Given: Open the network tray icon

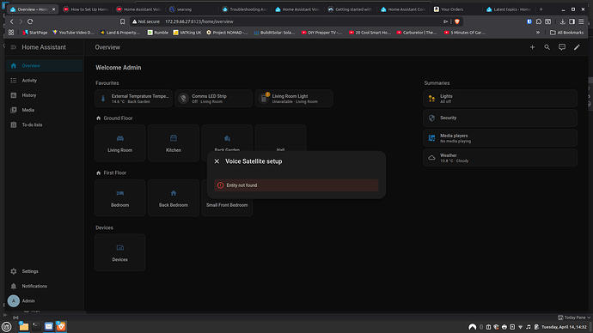Looking at the screenshot, I should point(521,327).
